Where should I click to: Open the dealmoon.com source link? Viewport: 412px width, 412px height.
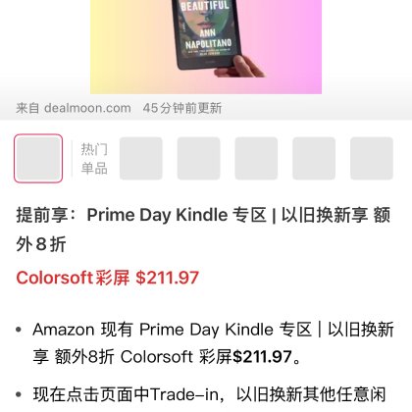[87, 108]
